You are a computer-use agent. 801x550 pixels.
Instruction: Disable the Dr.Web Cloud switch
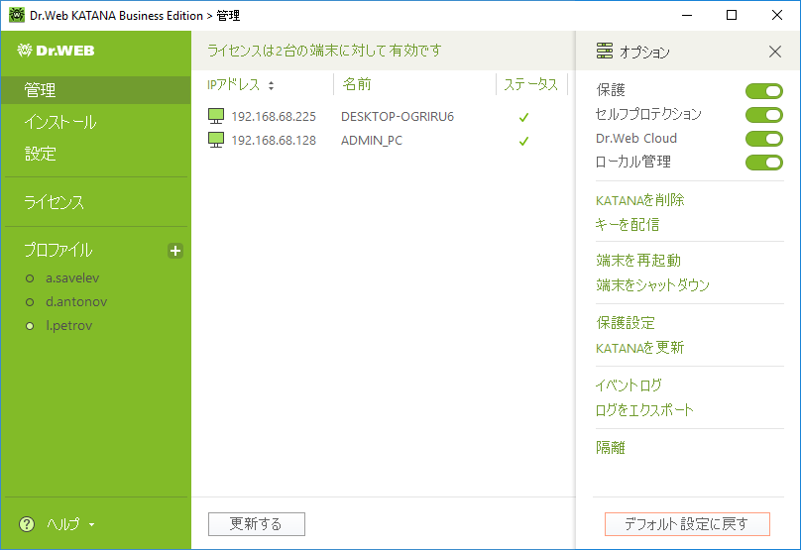pyautogui.click(x=764, y=139)
